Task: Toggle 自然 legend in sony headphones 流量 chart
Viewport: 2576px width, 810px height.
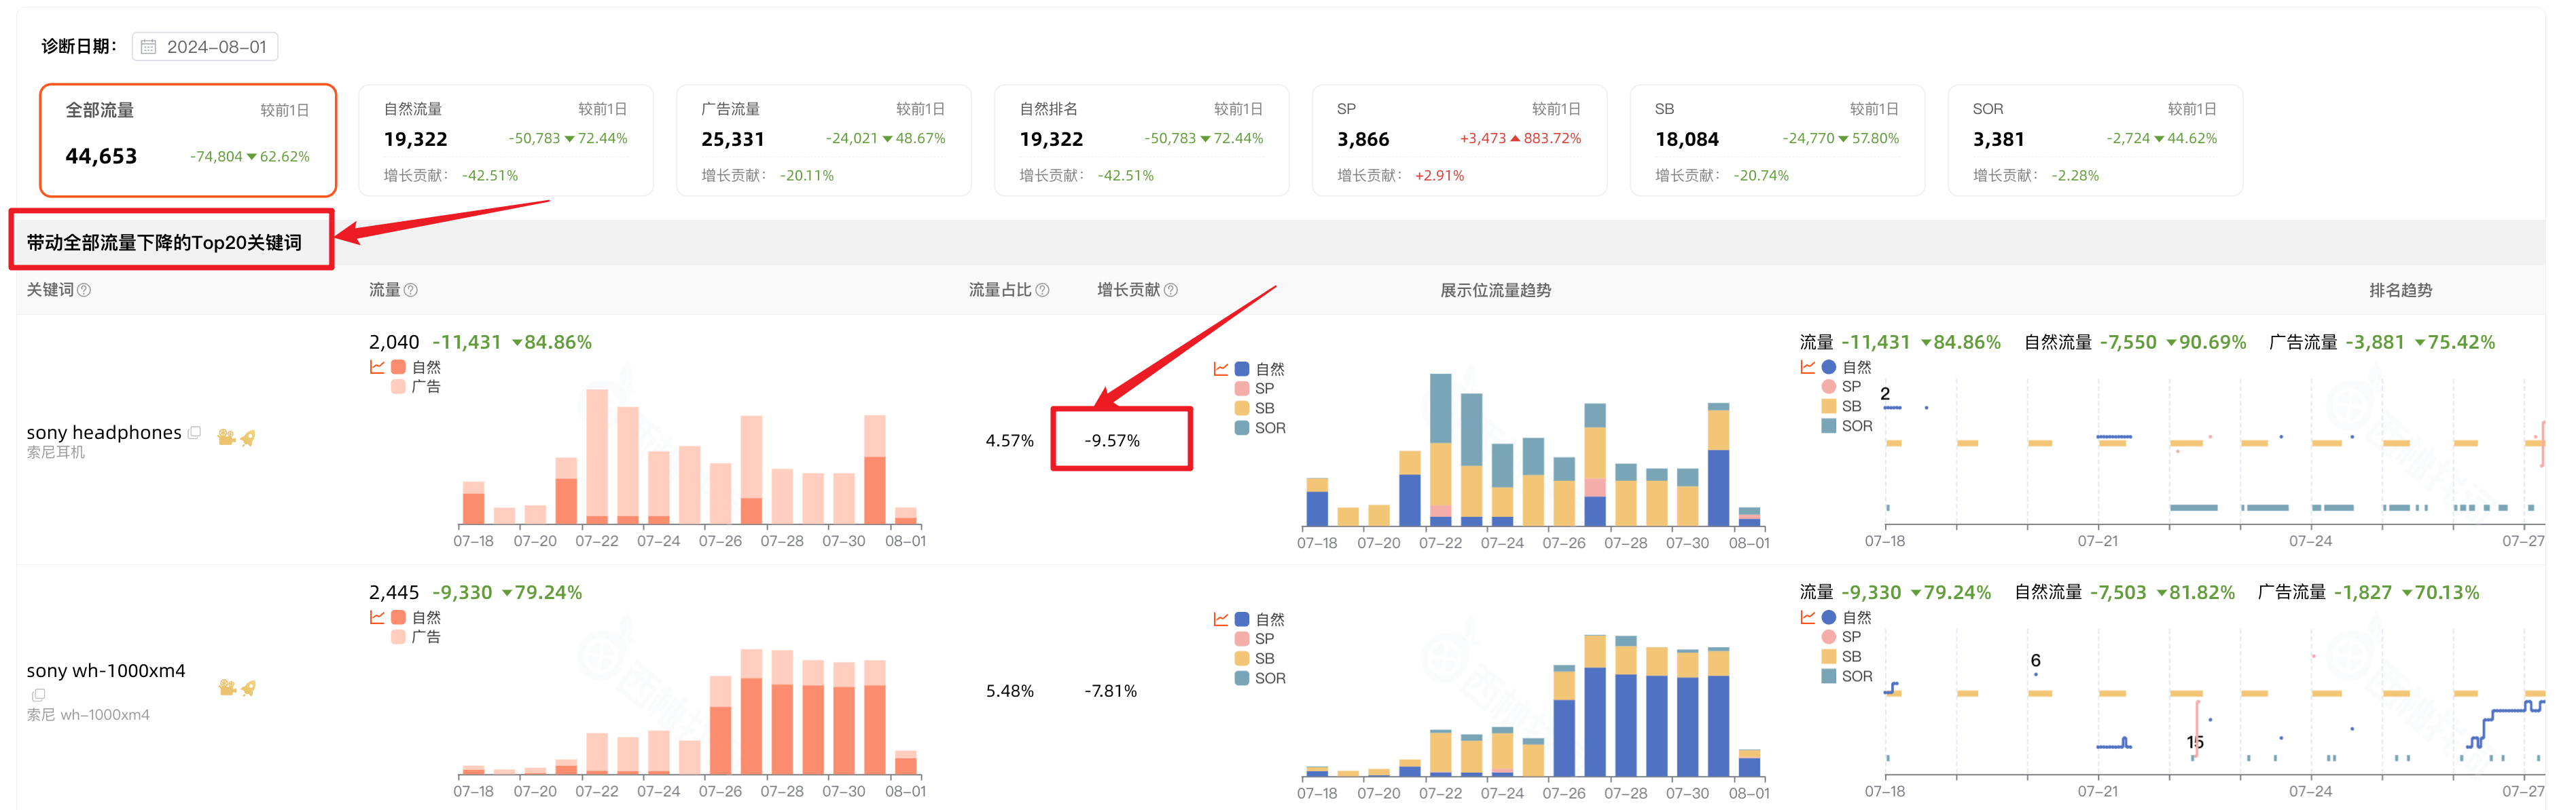Action: pyautogui.click(x=416, y=366)
